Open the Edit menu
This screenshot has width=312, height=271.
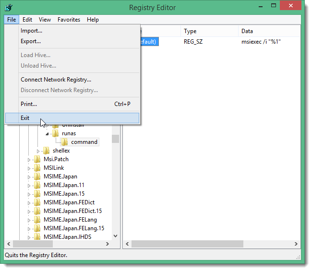[27, 20]
